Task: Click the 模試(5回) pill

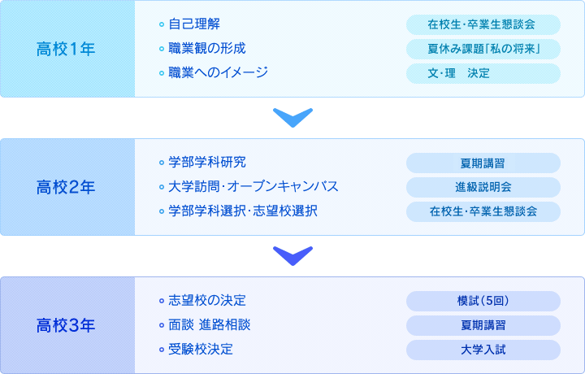Action: click(483, 301)
